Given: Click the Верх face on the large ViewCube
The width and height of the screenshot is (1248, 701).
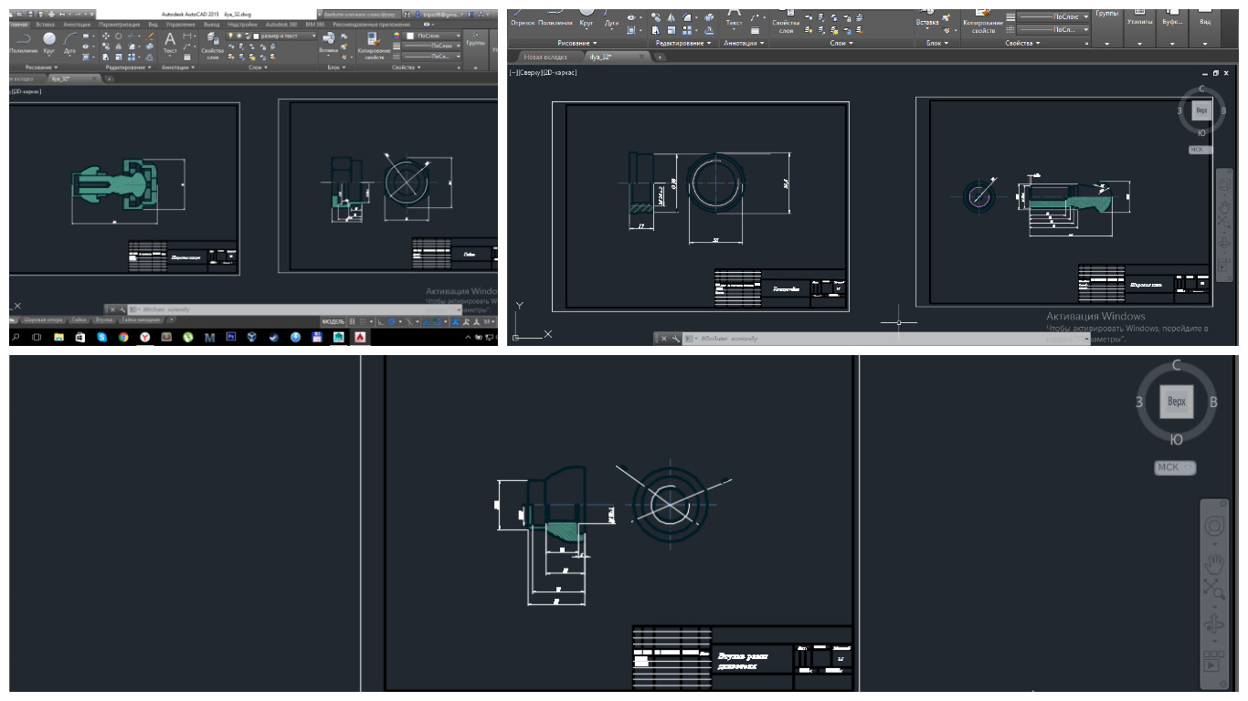Looking at the screenshot, I should 1177,402.
